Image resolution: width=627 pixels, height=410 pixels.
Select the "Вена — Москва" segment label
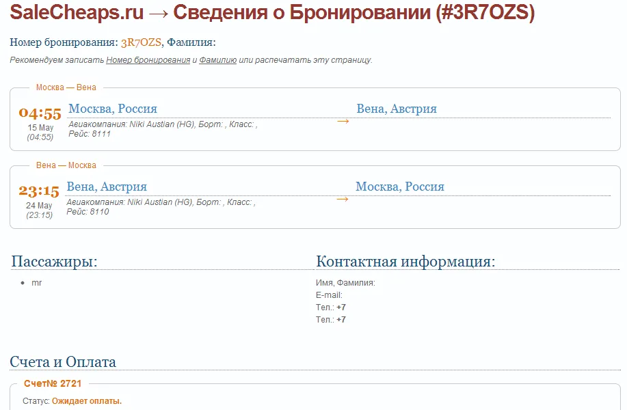(x=64, y=165)
